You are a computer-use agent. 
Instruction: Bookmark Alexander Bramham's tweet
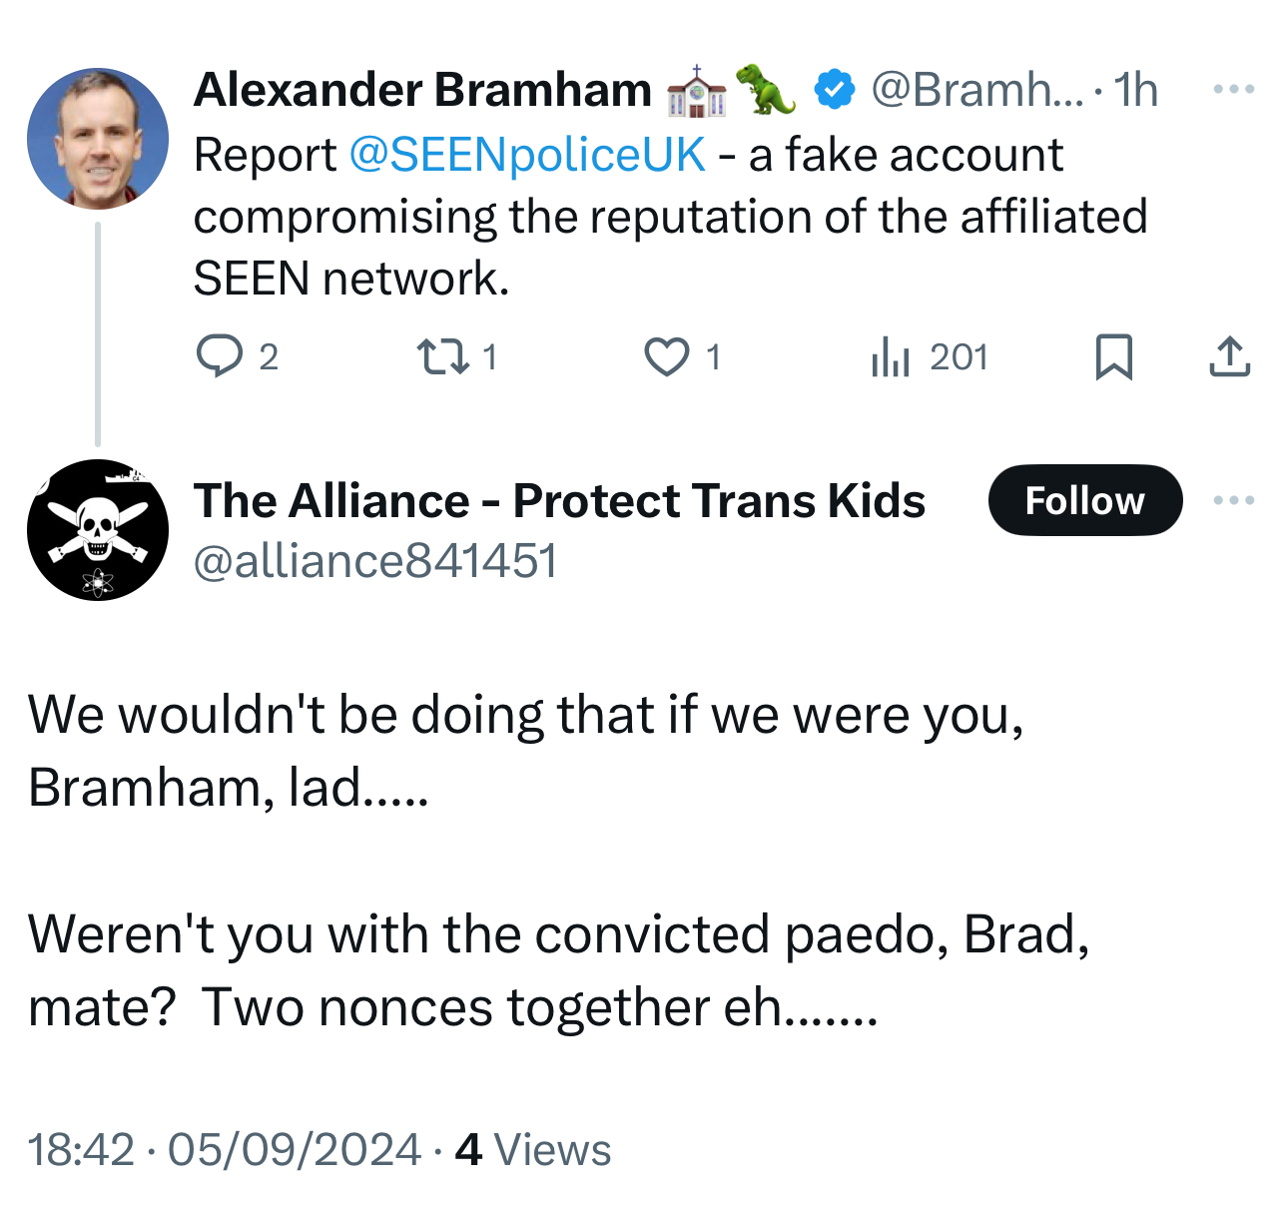[x=1114, y=356]
